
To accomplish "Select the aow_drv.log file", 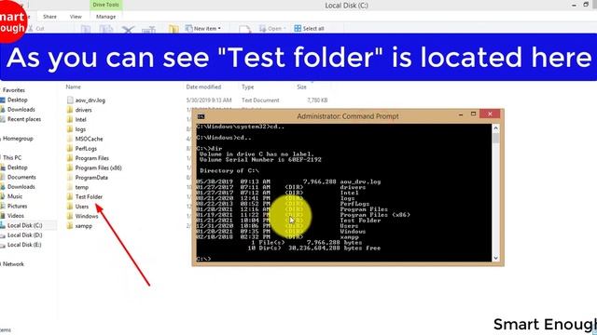I will click(90, 100).
